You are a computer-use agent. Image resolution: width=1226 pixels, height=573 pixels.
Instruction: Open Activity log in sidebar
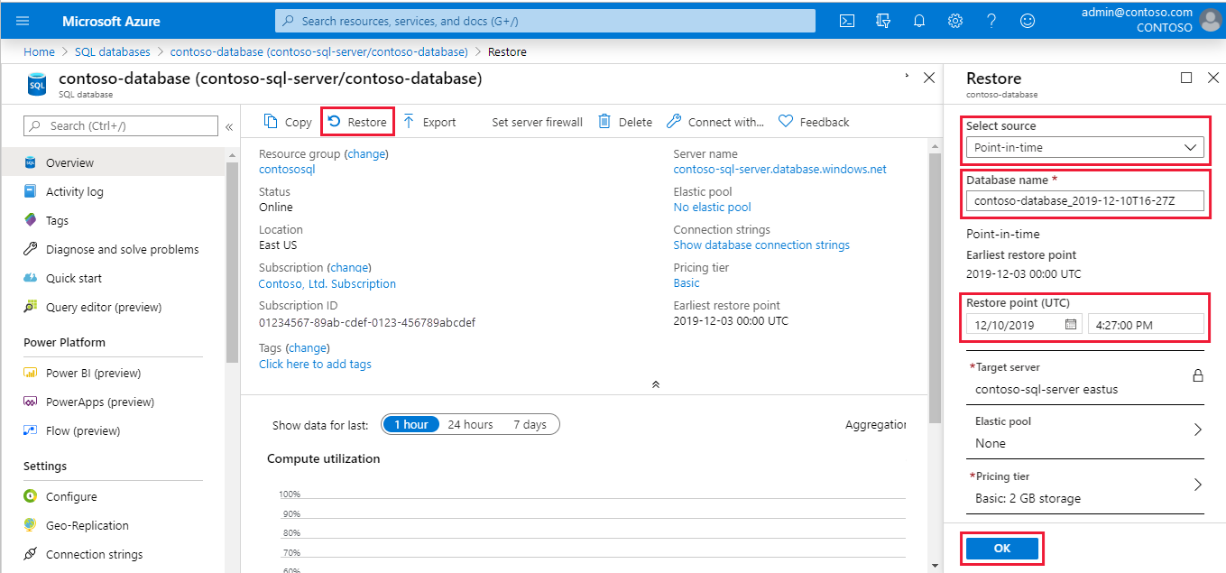75,191
